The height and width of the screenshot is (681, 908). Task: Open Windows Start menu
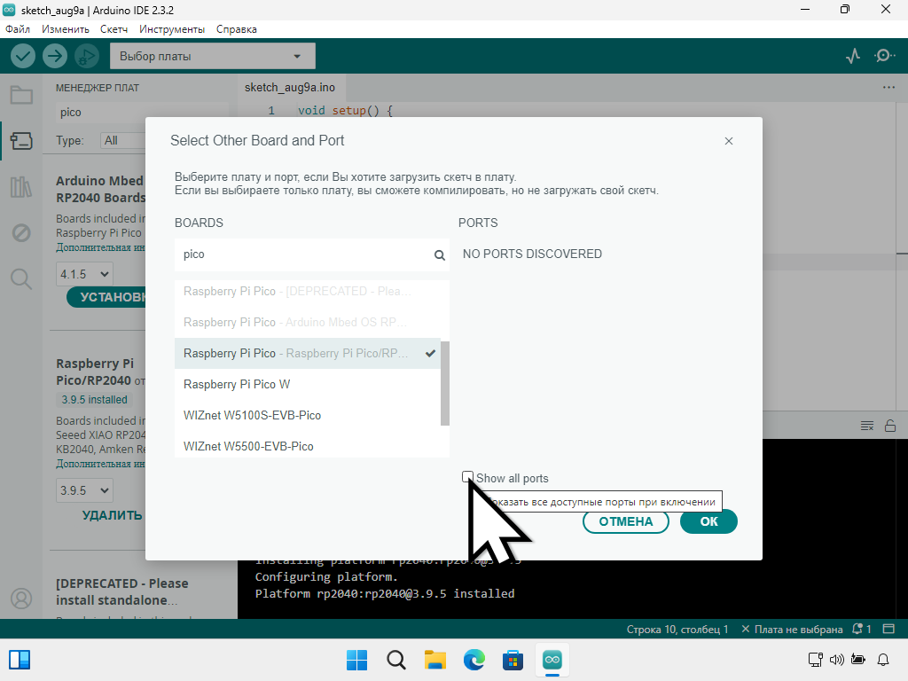pos(356,660)
